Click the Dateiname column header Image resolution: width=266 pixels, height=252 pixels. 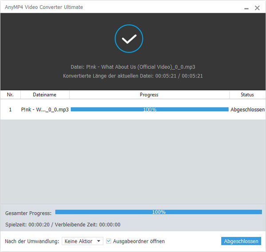45,95
